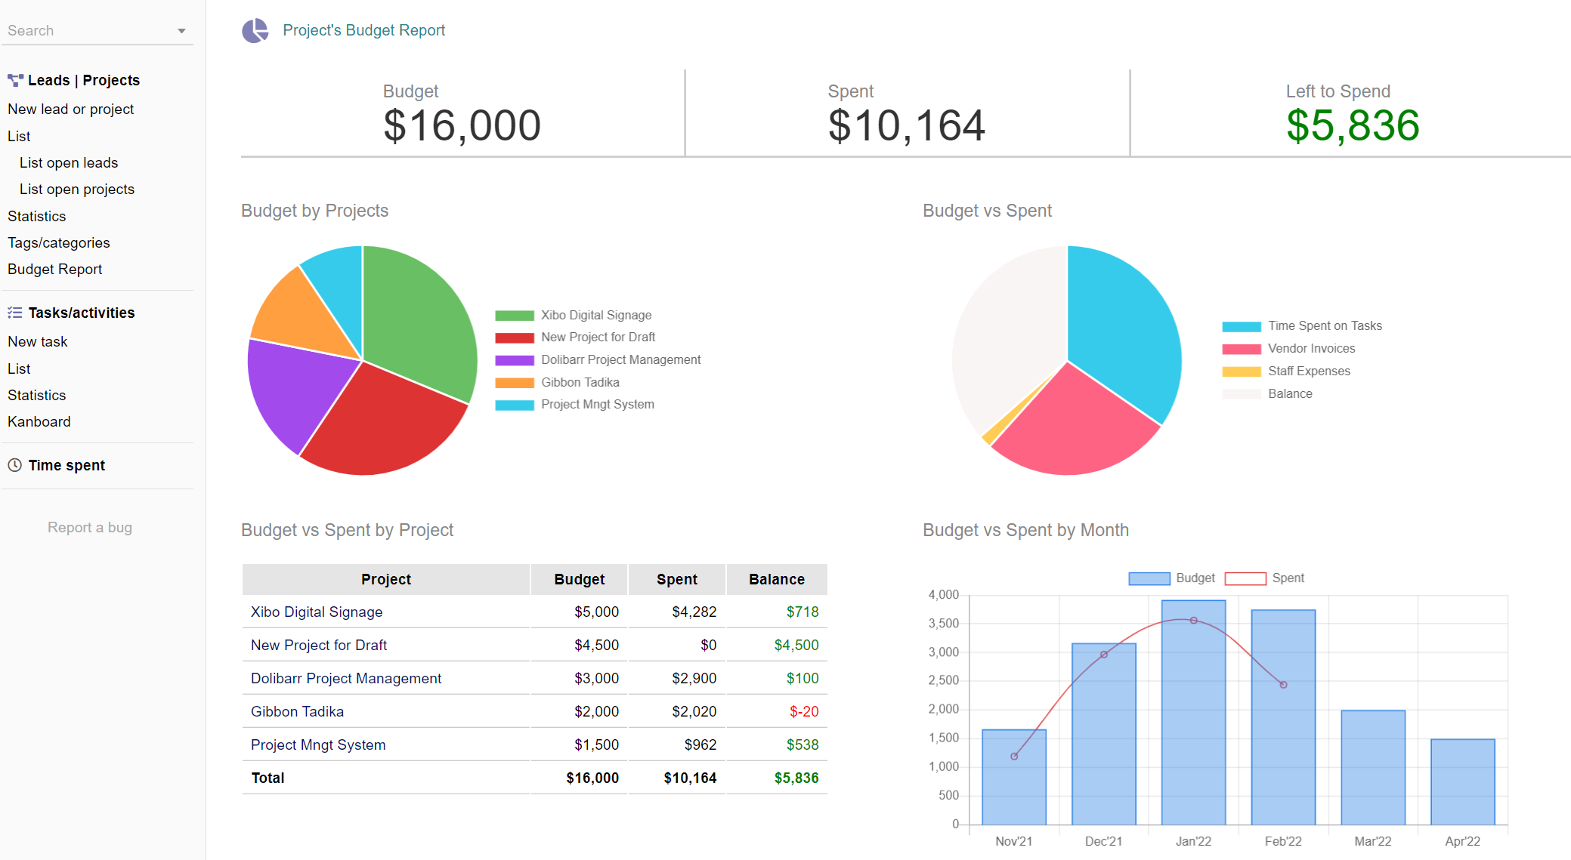Open Dolibarr Project Management table link
Screen dimensions: 1571x860
(x=345, y=678)
